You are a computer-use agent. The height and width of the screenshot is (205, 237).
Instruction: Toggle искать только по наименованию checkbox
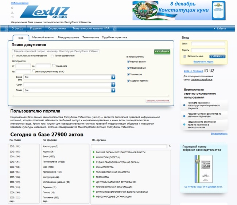[x=13, y=56]
